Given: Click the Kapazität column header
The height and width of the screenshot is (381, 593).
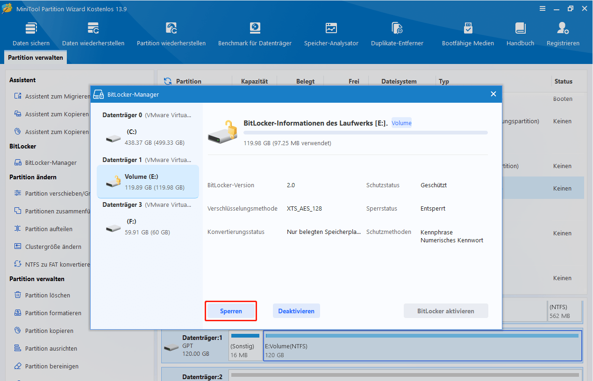Looking at the screenshot, I should click(x=254, y=81).
